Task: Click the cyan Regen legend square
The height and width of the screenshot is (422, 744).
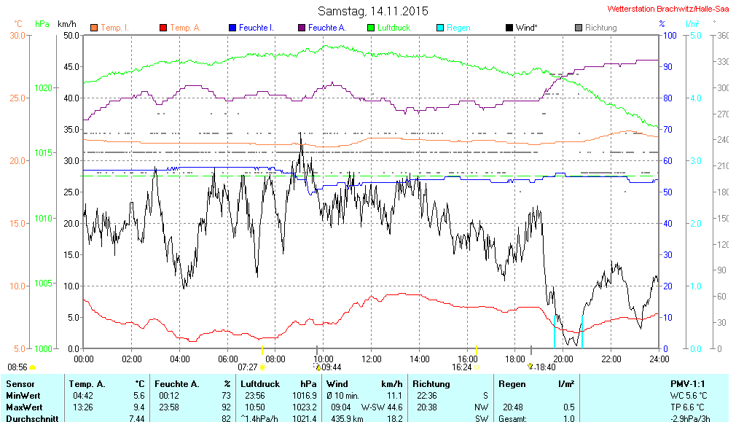Action: pos(440,28)
